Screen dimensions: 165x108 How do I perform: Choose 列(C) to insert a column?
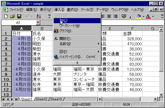[77, 21]
